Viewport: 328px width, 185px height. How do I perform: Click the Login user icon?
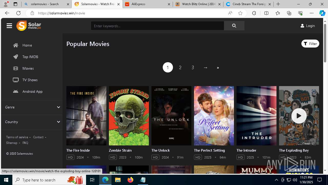point(302,26)
